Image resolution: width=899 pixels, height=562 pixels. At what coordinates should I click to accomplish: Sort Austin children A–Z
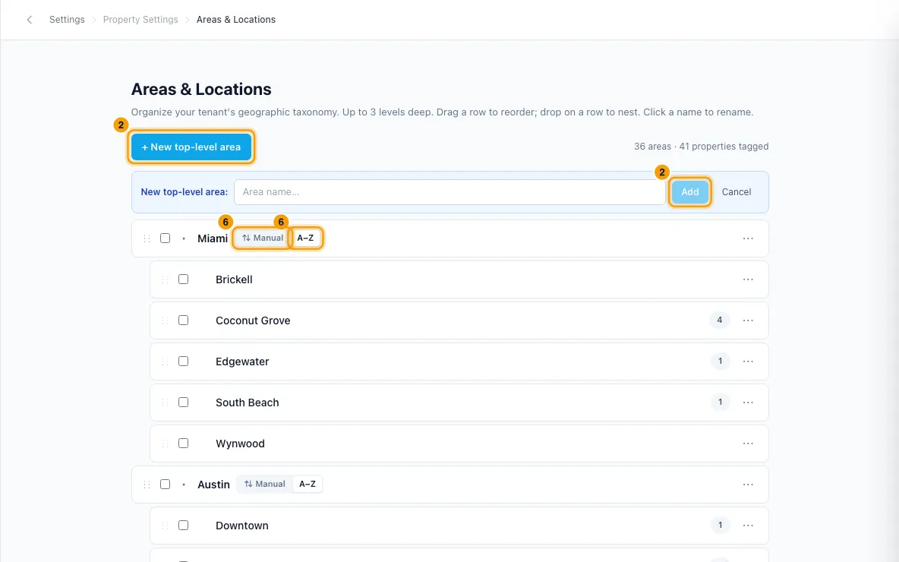[308, 484]
